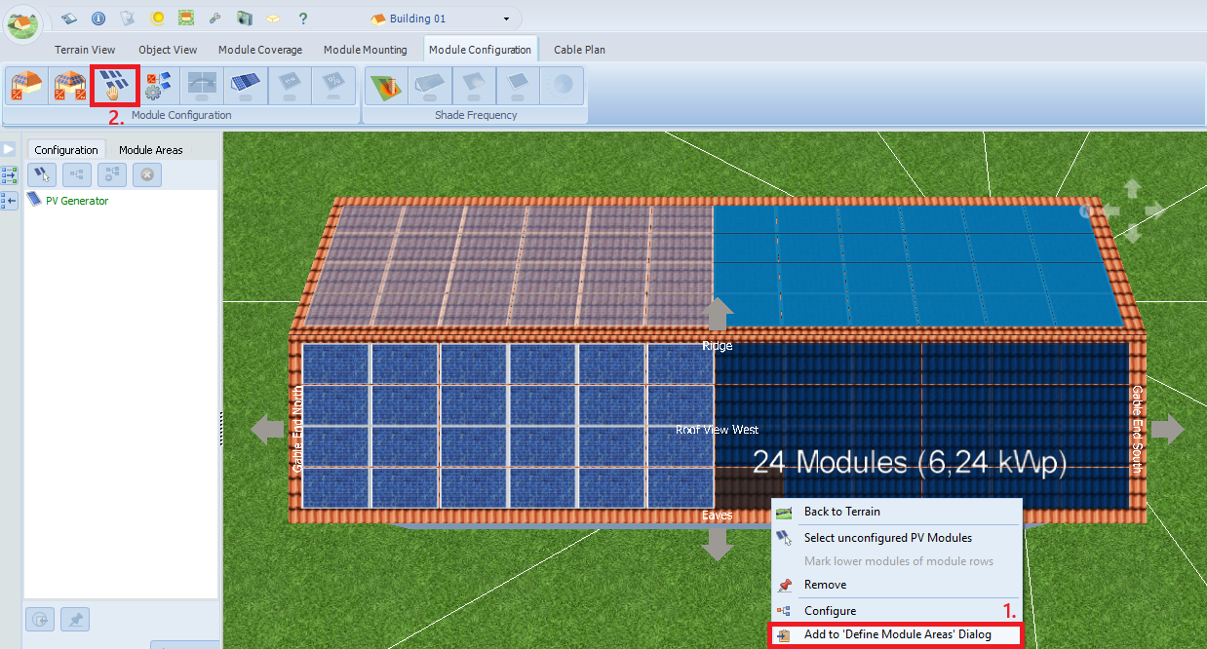Click 'Select unconfigured PV Modules' menu entry
Viewport: 1207px width, 649px height.
887,538
